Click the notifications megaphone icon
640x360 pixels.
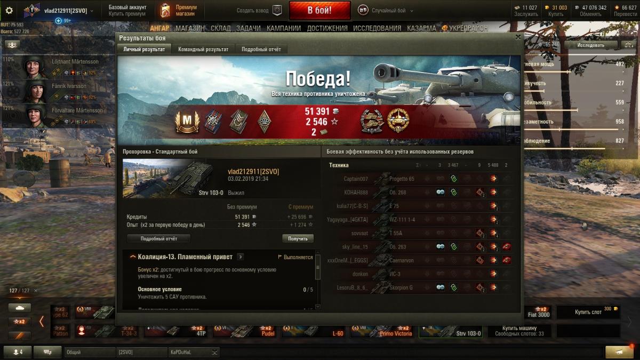coord(620,352)
